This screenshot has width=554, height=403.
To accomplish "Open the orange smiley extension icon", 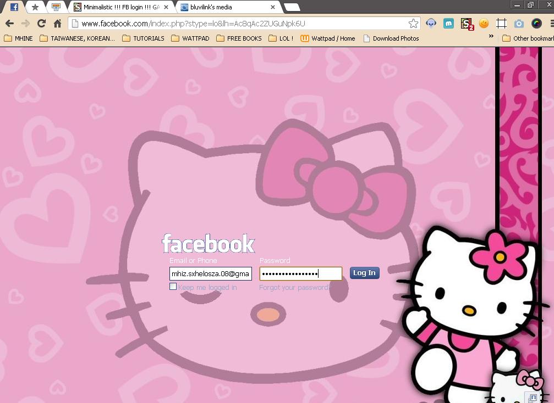I will pos(484,23).
